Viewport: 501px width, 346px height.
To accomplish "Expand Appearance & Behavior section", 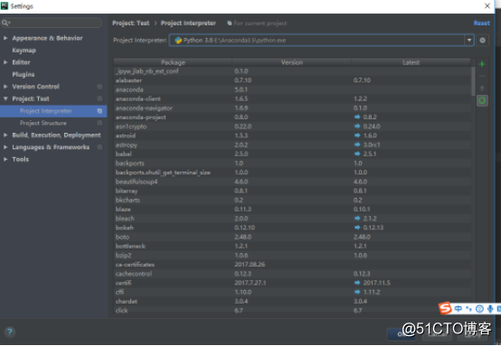I will click(5, 38).
